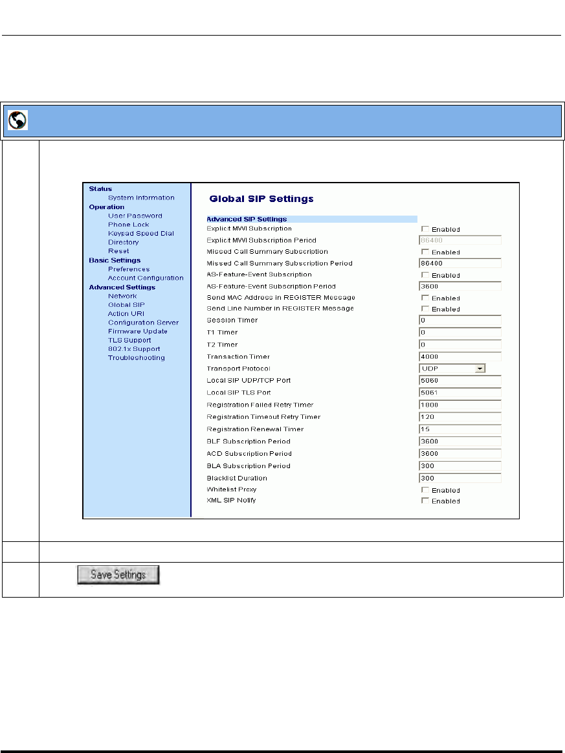Open Action URI settings

point(126,313)
